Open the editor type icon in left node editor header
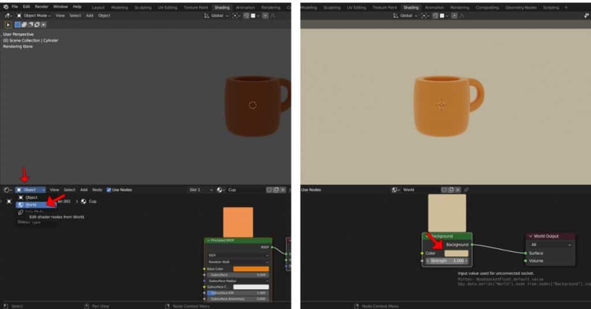Screen dimensions: 591x309 tap(8, 190)
